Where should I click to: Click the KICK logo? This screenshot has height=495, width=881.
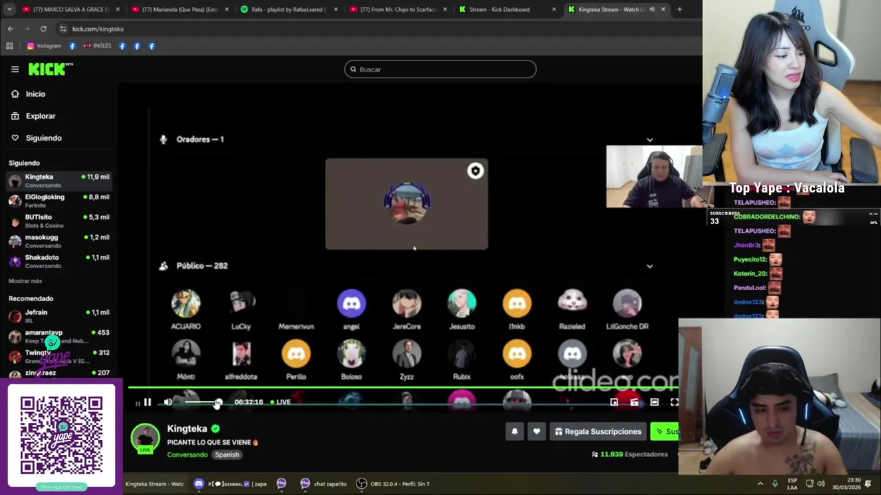click(x=50, y=69)
